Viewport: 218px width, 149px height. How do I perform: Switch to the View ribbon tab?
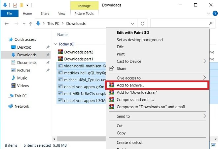61,14
